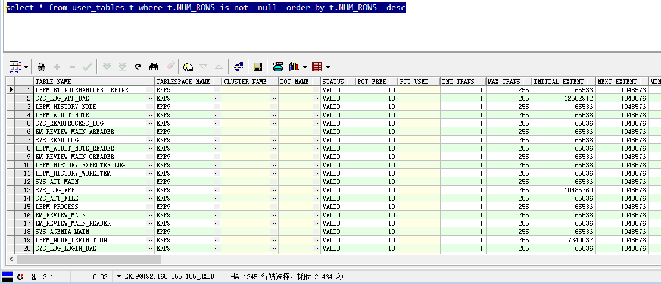Image resolution: width=661 pixels, height=284 pixels.
Task: Click the grid layout selector icon
Action: pyautogui.click(x=15, y=67)
